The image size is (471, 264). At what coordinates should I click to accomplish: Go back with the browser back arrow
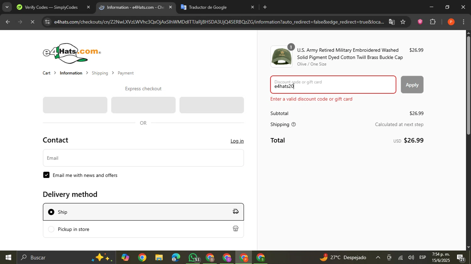point(8,22)
